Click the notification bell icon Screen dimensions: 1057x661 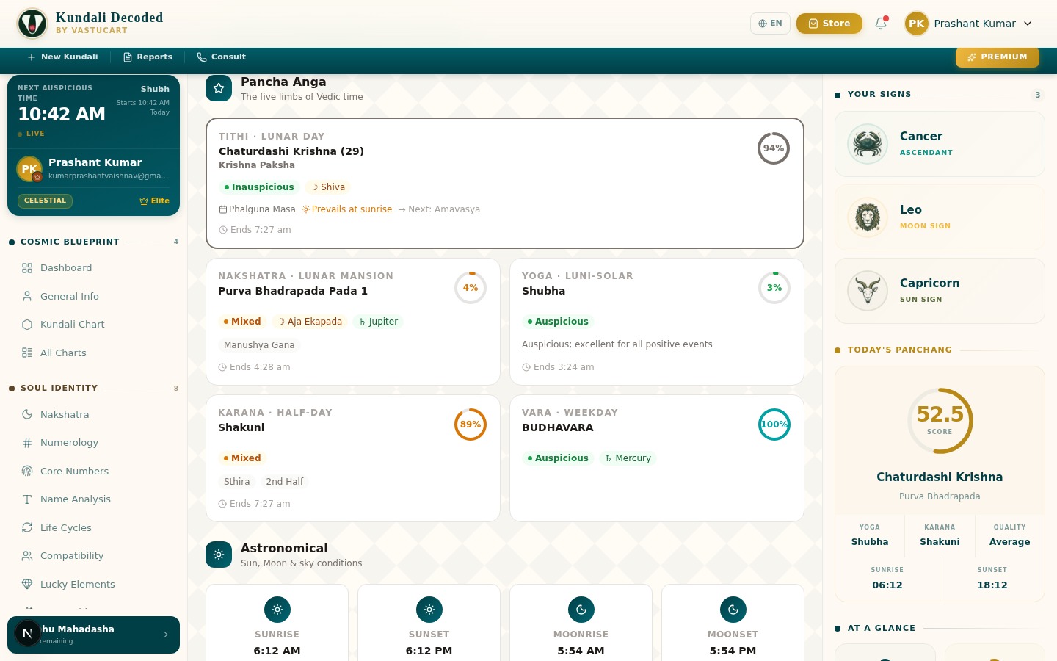click(881, 24)
